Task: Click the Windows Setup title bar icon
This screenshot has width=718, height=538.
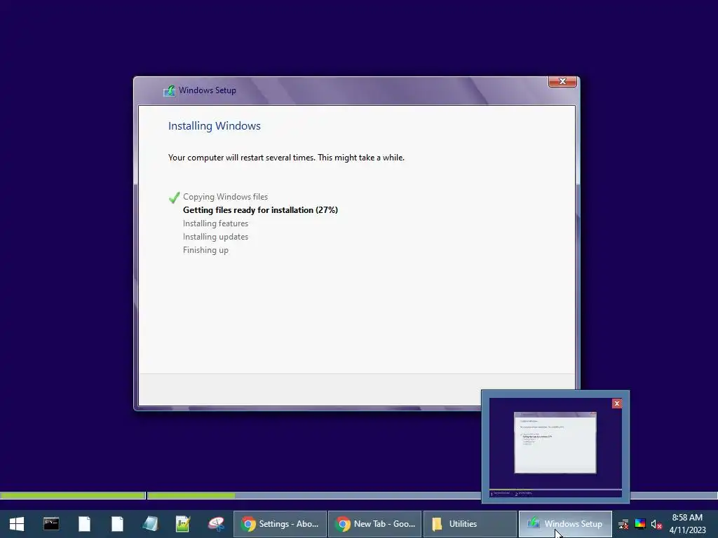Action: click(x=170, y=90)
